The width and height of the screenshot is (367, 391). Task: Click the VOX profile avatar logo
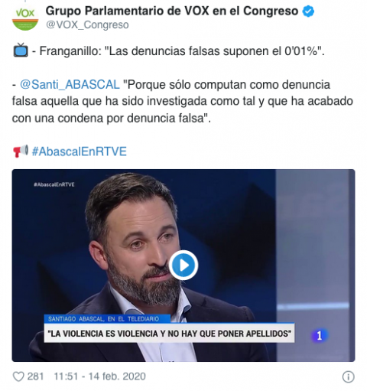[x=25, y=18]
